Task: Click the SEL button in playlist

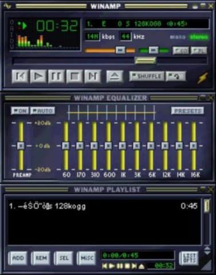Action: point(64,258)
